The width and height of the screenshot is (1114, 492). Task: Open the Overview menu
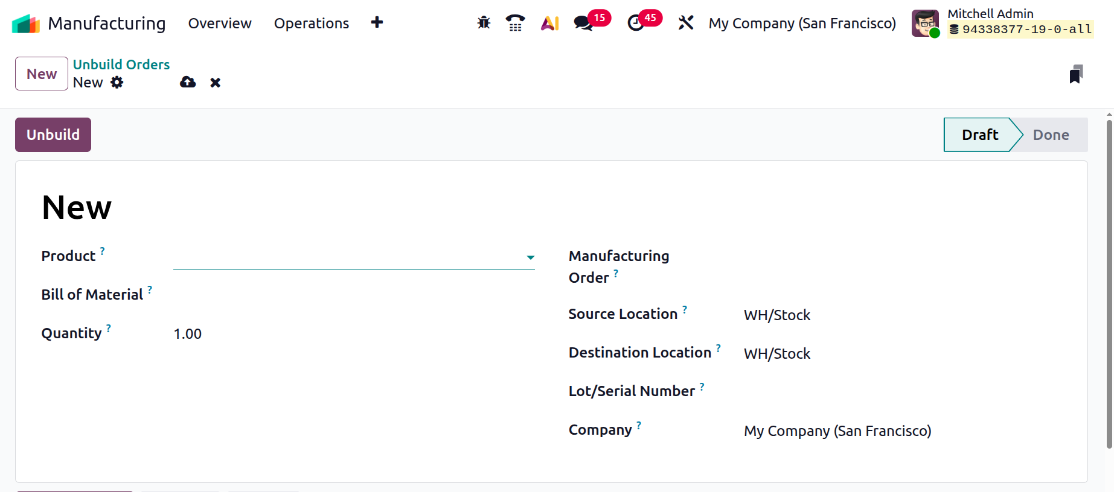pyautogui.click(x=220, y=24)
